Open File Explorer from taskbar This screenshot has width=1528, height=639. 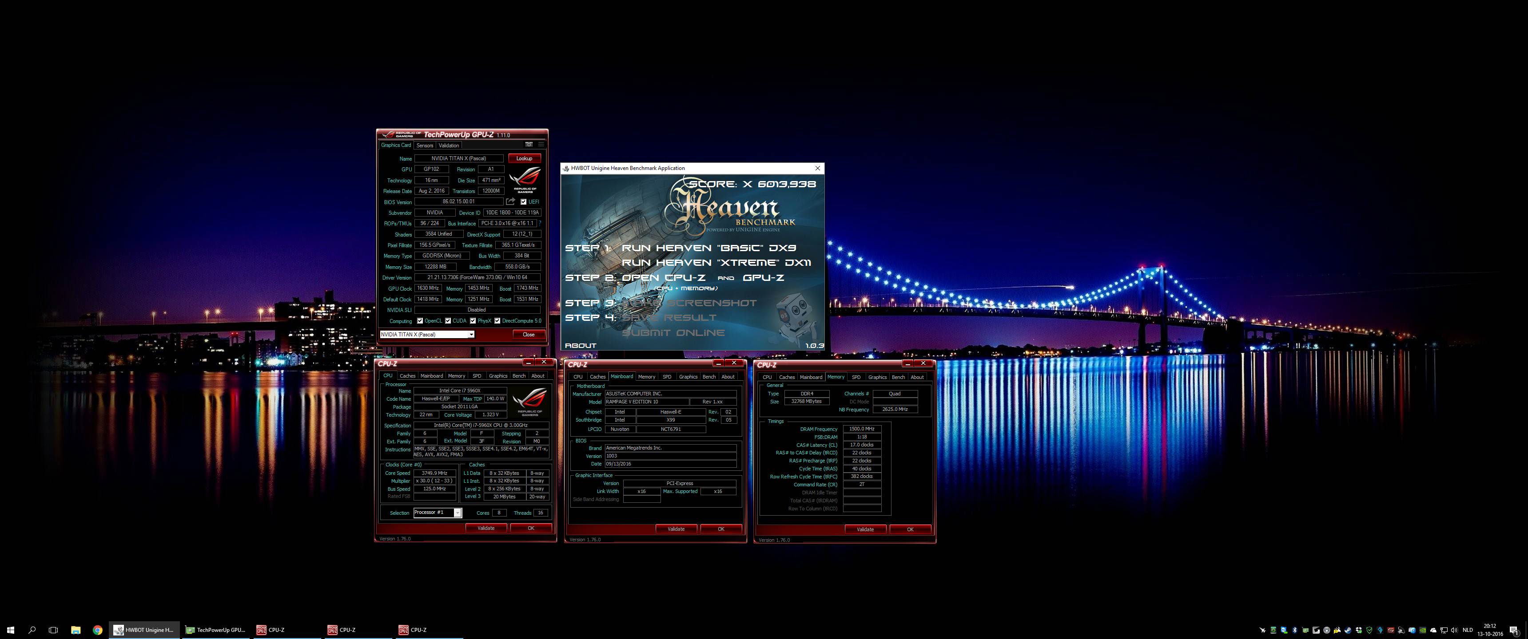(x=76, y=630)
